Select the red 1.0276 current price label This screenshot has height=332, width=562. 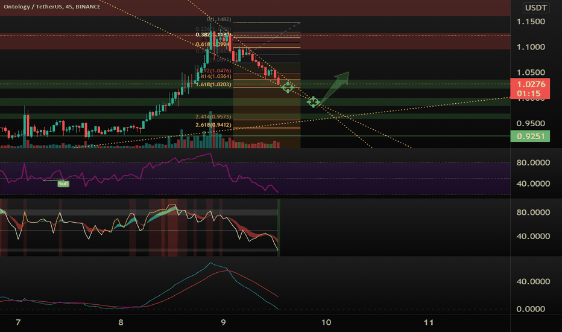pos(530,89)
